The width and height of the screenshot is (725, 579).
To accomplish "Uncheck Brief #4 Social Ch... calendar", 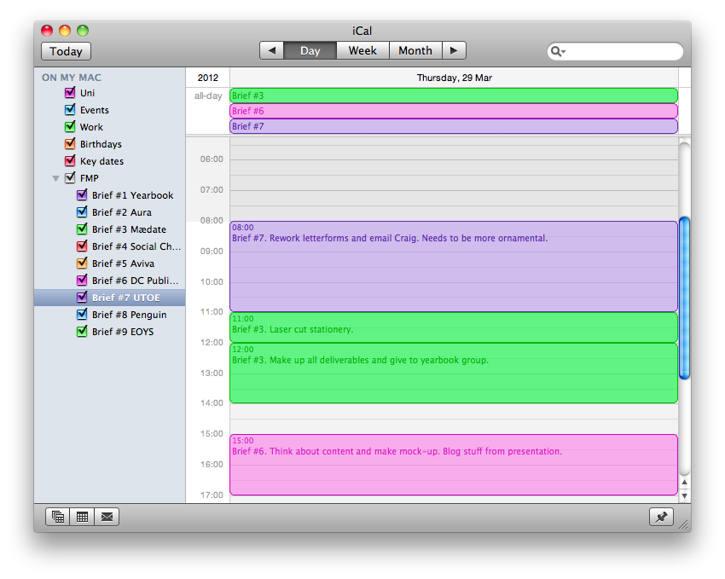I will [x=82, y=246].
